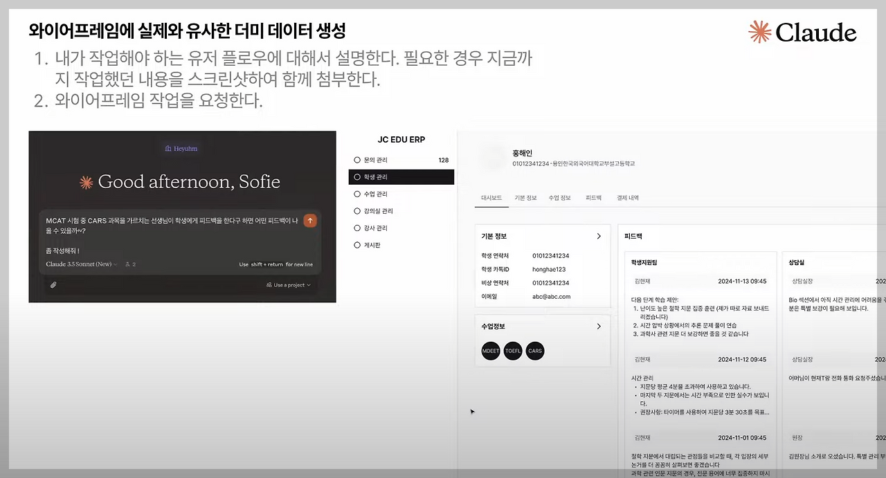This screenshot has width=886, height=478.
Task: Click the paperclip attachment icon
Action: coord(53,284)
